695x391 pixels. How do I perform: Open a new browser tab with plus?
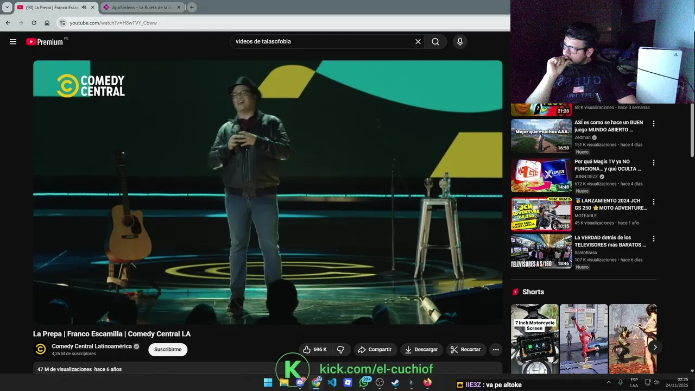point(192,8)
